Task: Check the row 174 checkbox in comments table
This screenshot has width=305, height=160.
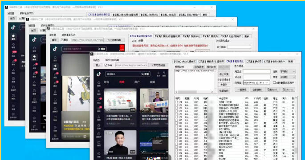Action: pos(176,102)
